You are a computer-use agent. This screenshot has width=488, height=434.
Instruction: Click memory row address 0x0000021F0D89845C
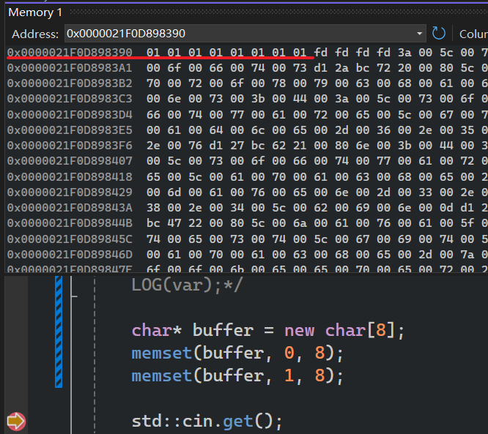pyautogui.click(x=70, y=239)
